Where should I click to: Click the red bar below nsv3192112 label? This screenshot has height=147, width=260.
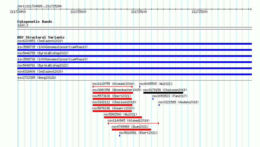[x=112, y=105]
